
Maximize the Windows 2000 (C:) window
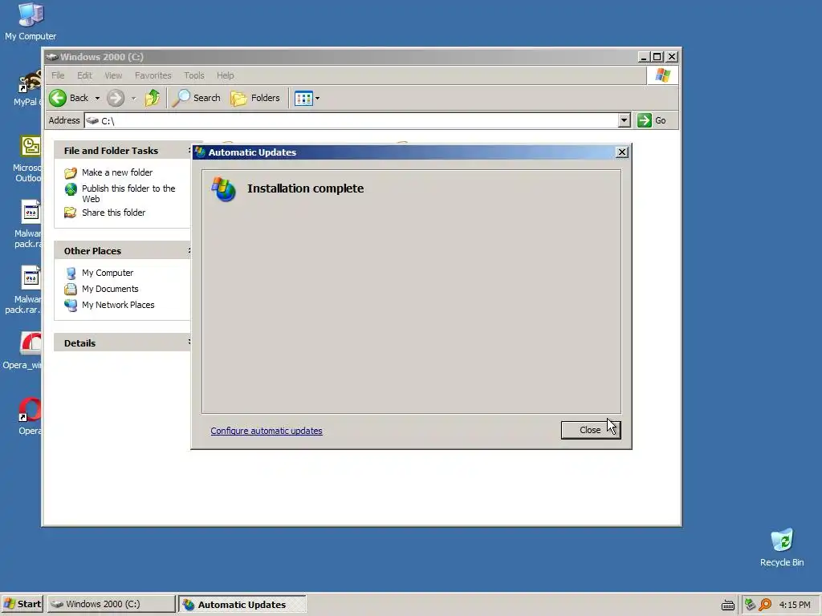tap(657, 57)
